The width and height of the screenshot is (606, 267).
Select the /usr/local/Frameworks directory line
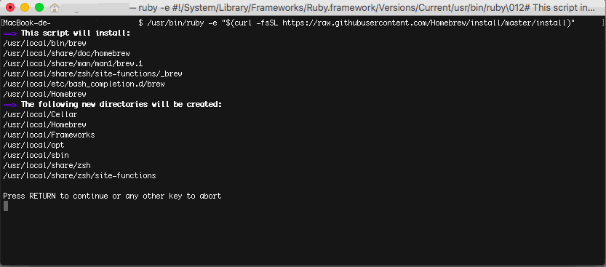tap(49, 135)
